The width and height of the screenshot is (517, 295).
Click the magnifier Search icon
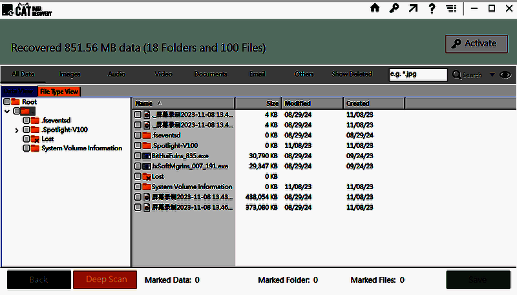coord(458,75)
